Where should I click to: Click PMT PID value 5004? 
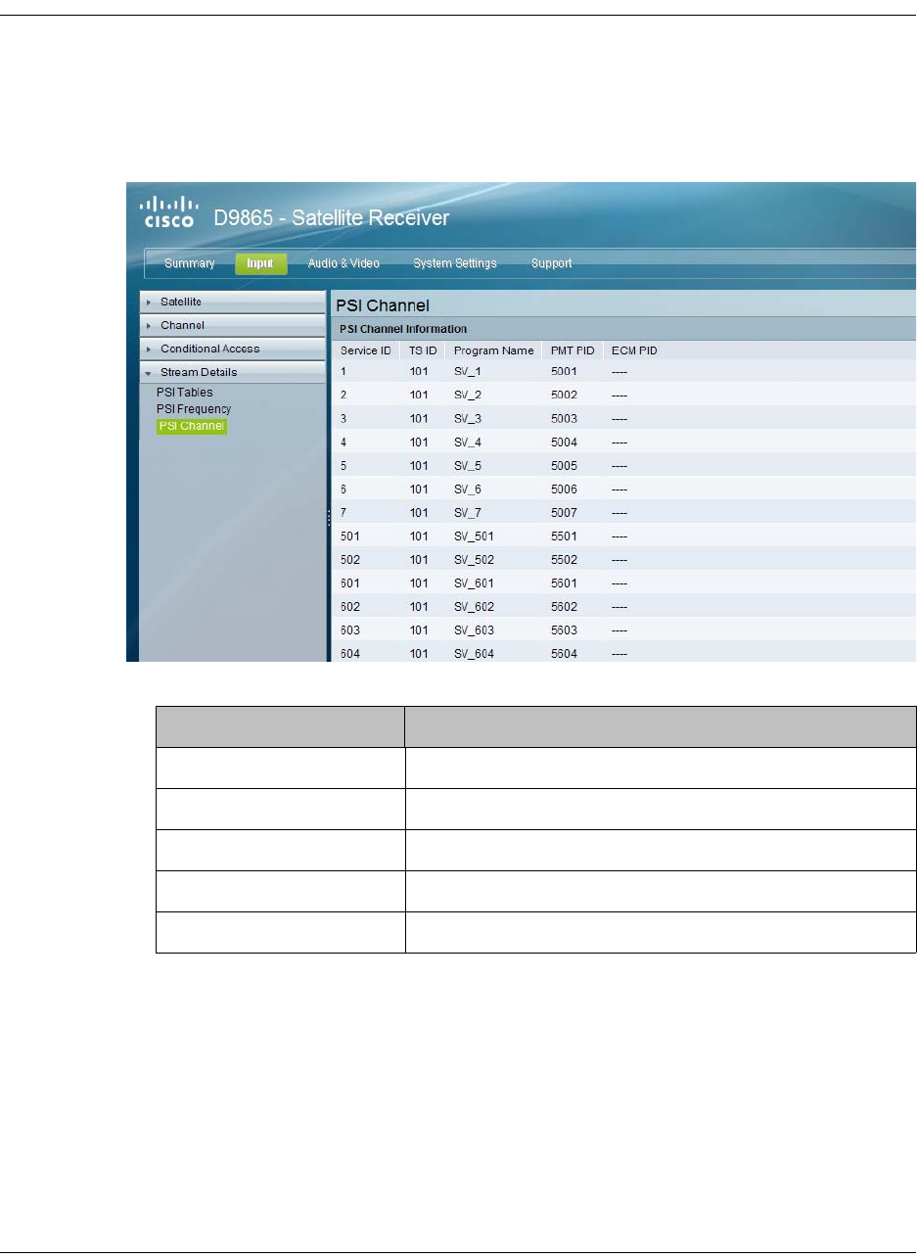pyautogui.click(x=564, y=442)
